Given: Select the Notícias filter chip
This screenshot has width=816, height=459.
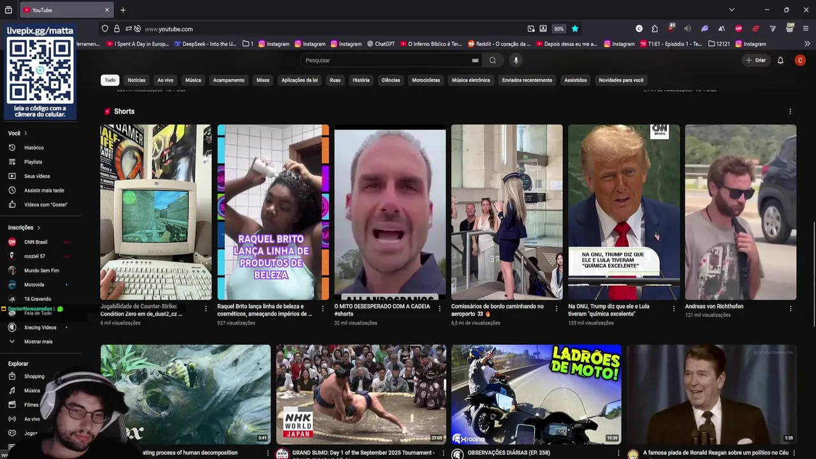Looking at the screenshot, I should coord(136,80).
